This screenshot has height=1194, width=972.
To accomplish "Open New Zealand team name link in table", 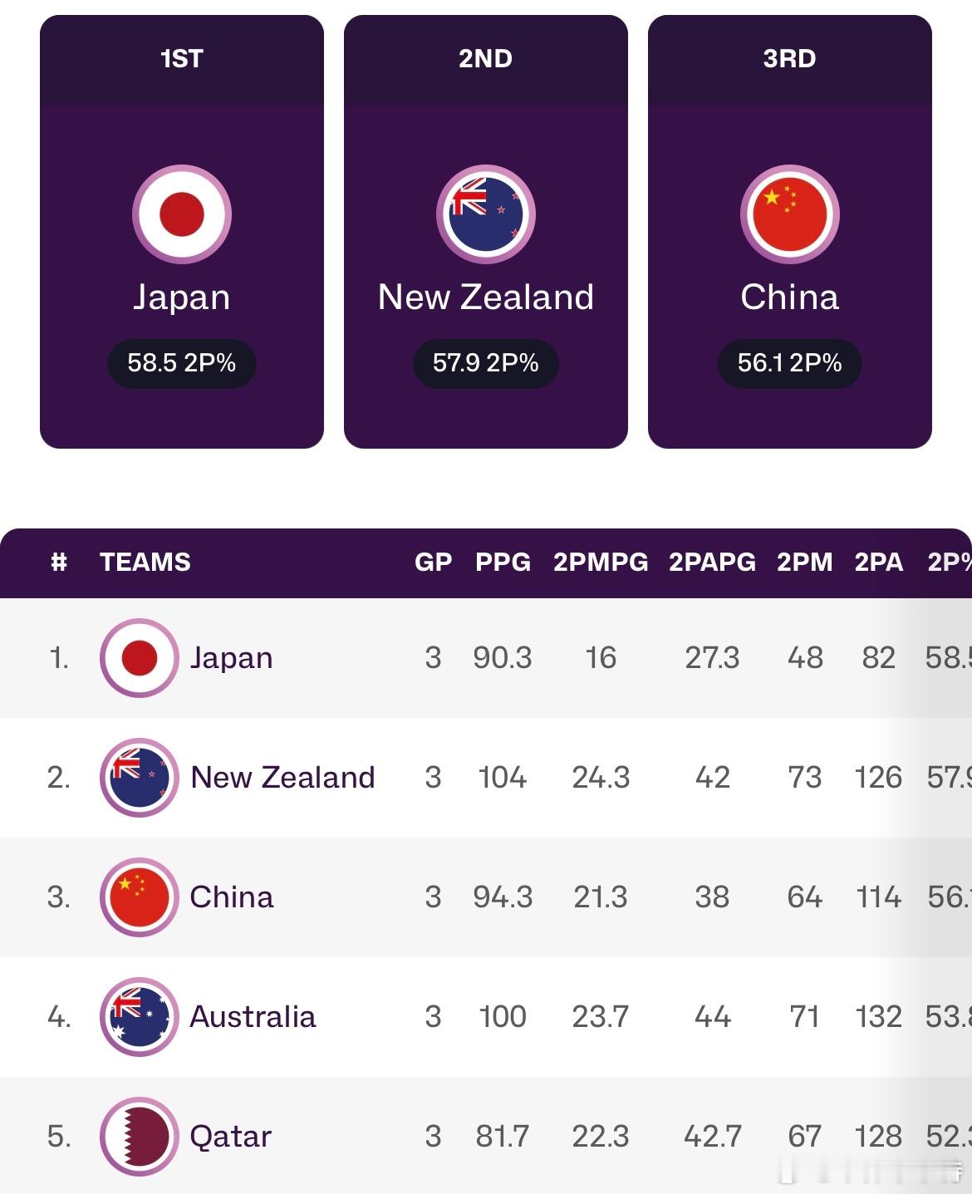I will click(x=282, y=777).
